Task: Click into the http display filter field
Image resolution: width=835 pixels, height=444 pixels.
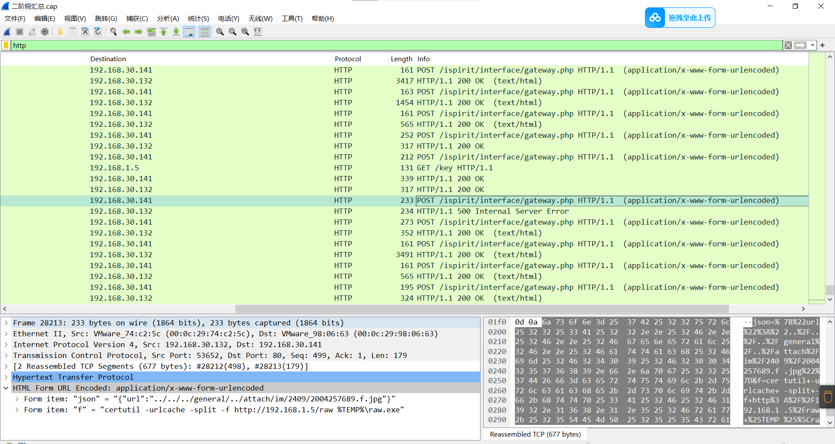Action: (396, 45)
